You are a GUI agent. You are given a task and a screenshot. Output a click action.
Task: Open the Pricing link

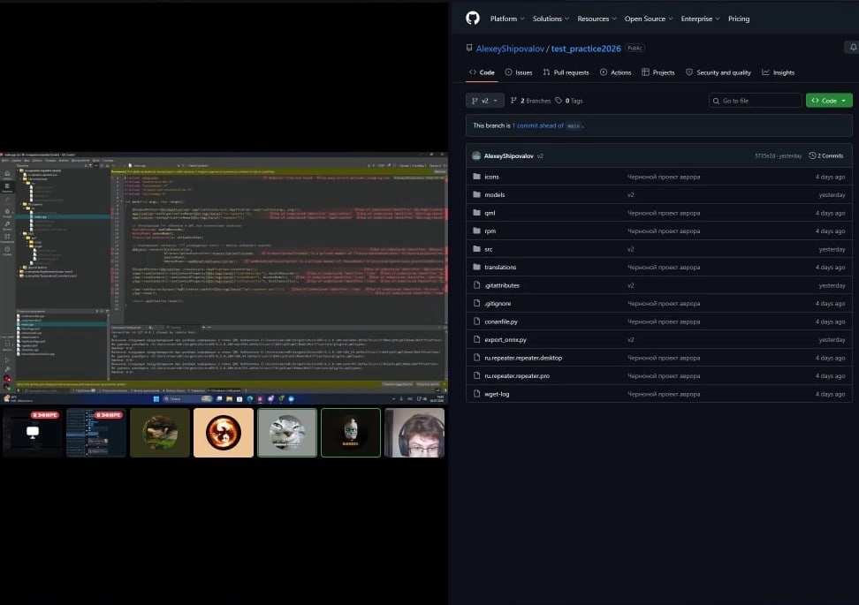[739, 19]
